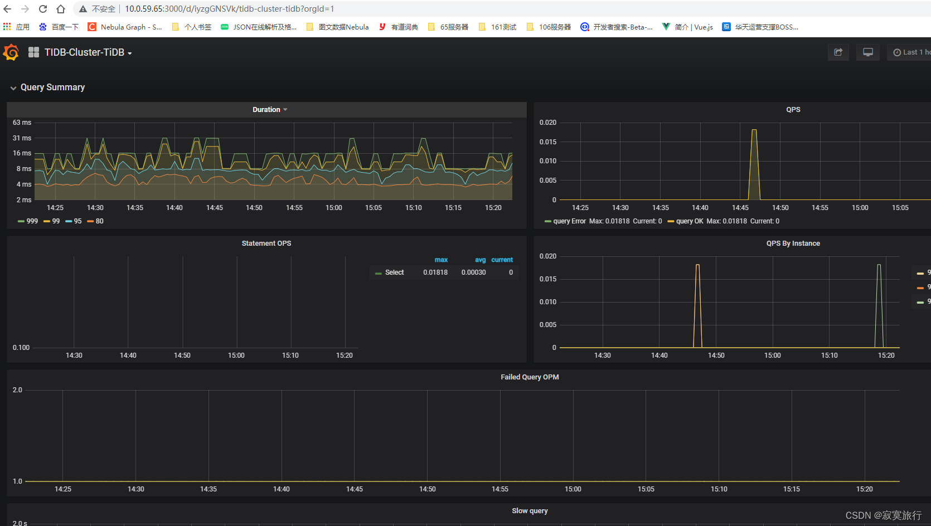Click the not-secure warning icon
This screenshot has height=526, width=931.
click(x=83, y=9)
